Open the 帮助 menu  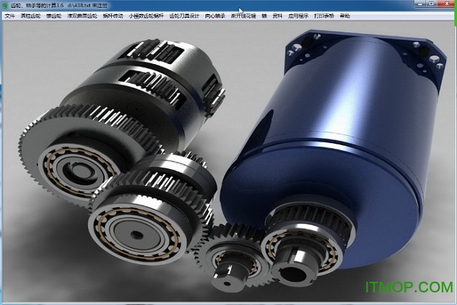345,15
